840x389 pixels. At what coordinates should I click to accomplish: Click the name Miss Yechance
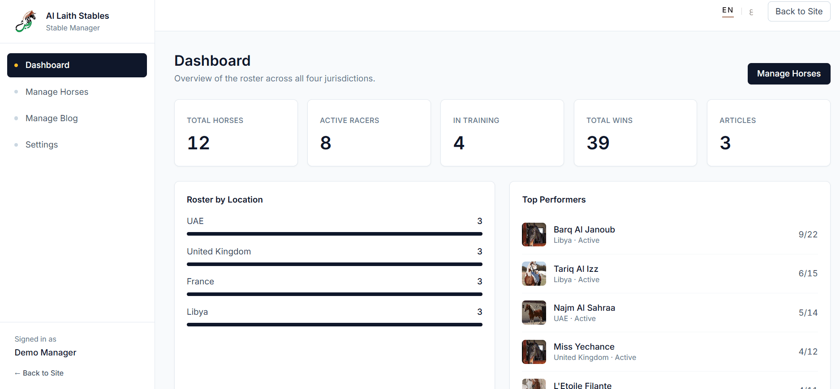[584, 347]
